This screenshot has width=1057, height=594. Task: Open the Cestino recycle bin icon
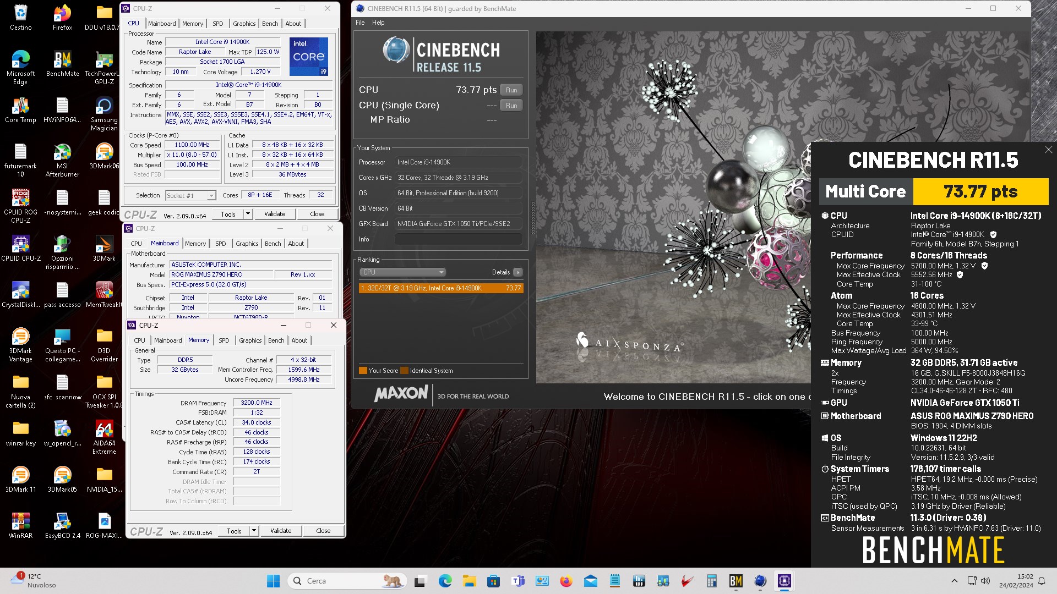pos(20,17)
